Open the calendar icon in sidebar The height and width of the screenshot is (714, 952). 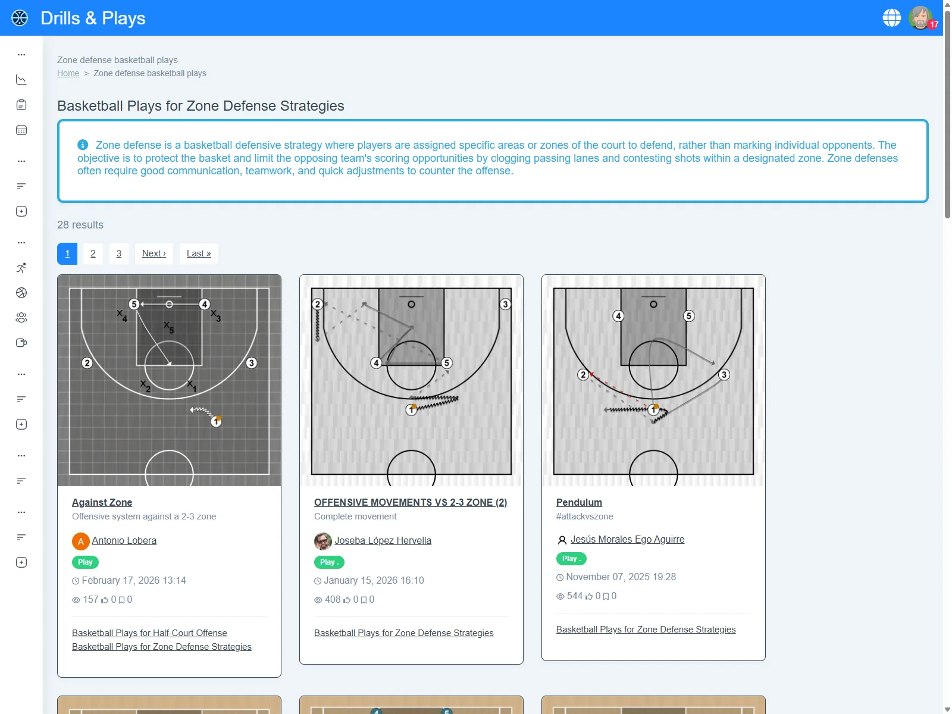coord(21,130)
